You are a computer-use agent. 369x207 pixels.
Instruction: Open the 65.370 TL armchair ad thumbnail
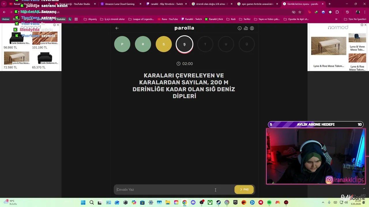(x=45, y=58)
